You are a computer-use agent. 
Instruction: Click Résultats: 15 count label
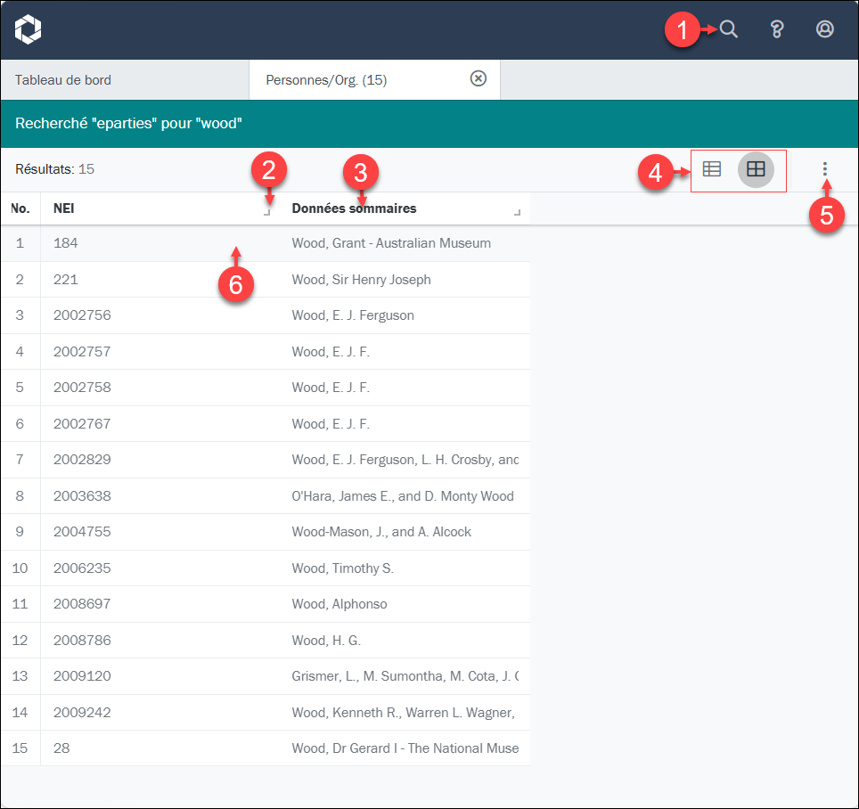[x=54, y=169]
